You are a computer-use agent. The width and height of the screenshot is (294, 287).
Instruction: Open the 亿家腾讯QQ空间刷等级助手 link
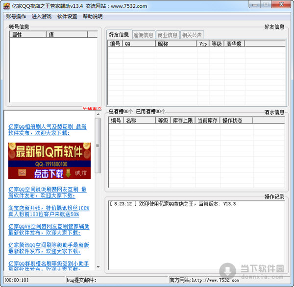coord(49,248)
